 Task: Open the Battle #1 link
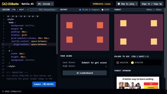tap(27, 4)
